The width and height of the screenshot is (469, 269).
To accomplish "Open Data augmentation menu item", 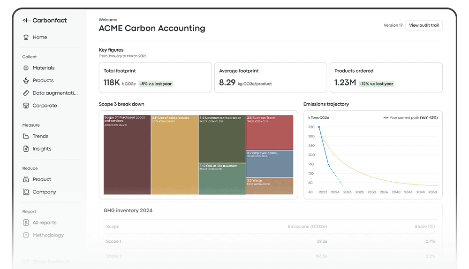I will [55, 93].
